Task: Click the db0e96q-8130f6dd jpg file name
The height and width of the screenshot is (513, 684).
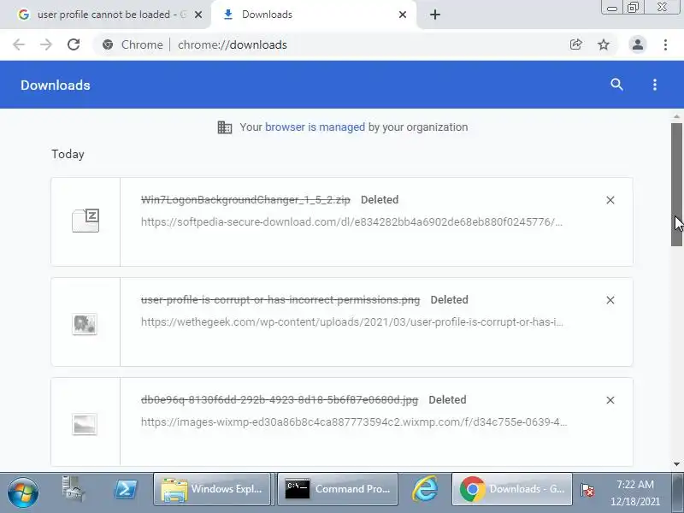Action: (x=280, y=399)
